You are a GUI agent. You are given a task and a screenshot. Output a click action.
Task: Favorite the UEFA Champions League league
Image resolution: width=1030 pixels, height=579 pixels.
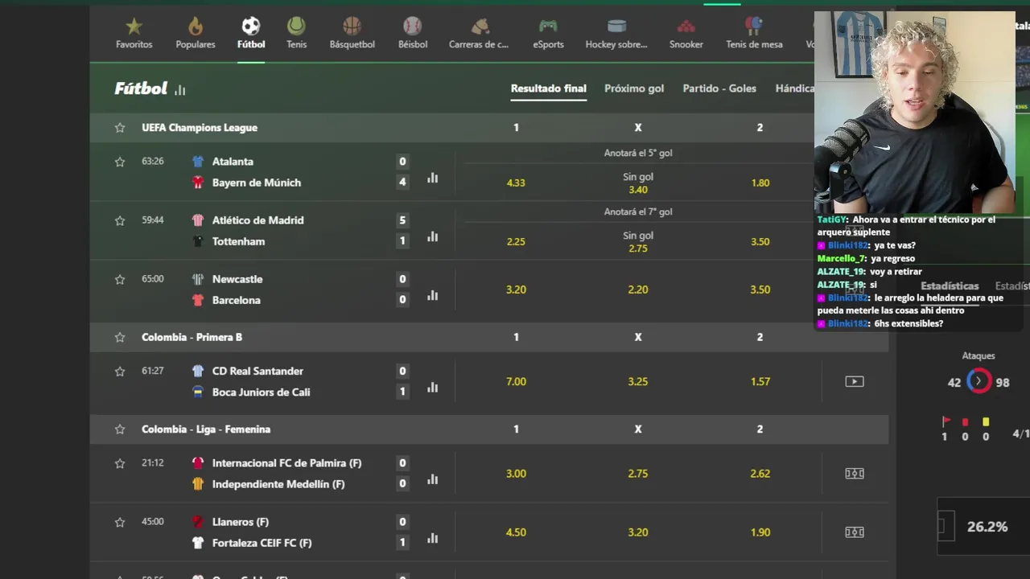pyautogui.click(x=120, y=128)
